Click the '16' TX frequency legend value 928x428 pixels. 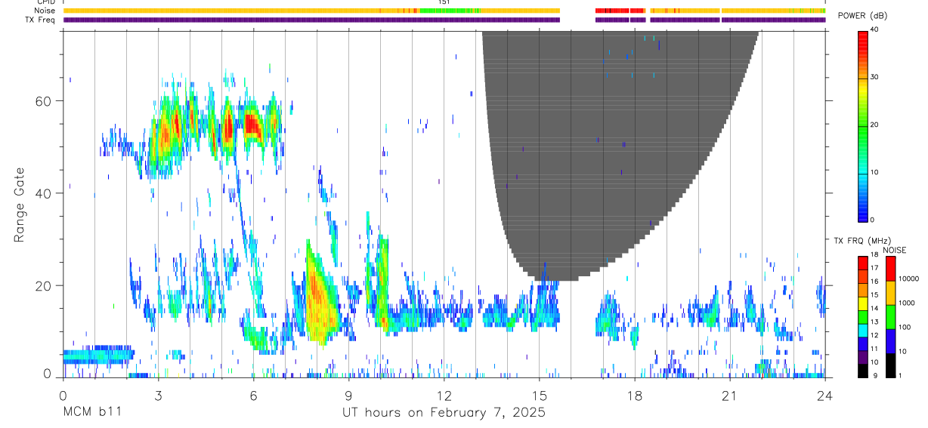tap(875, 282)
